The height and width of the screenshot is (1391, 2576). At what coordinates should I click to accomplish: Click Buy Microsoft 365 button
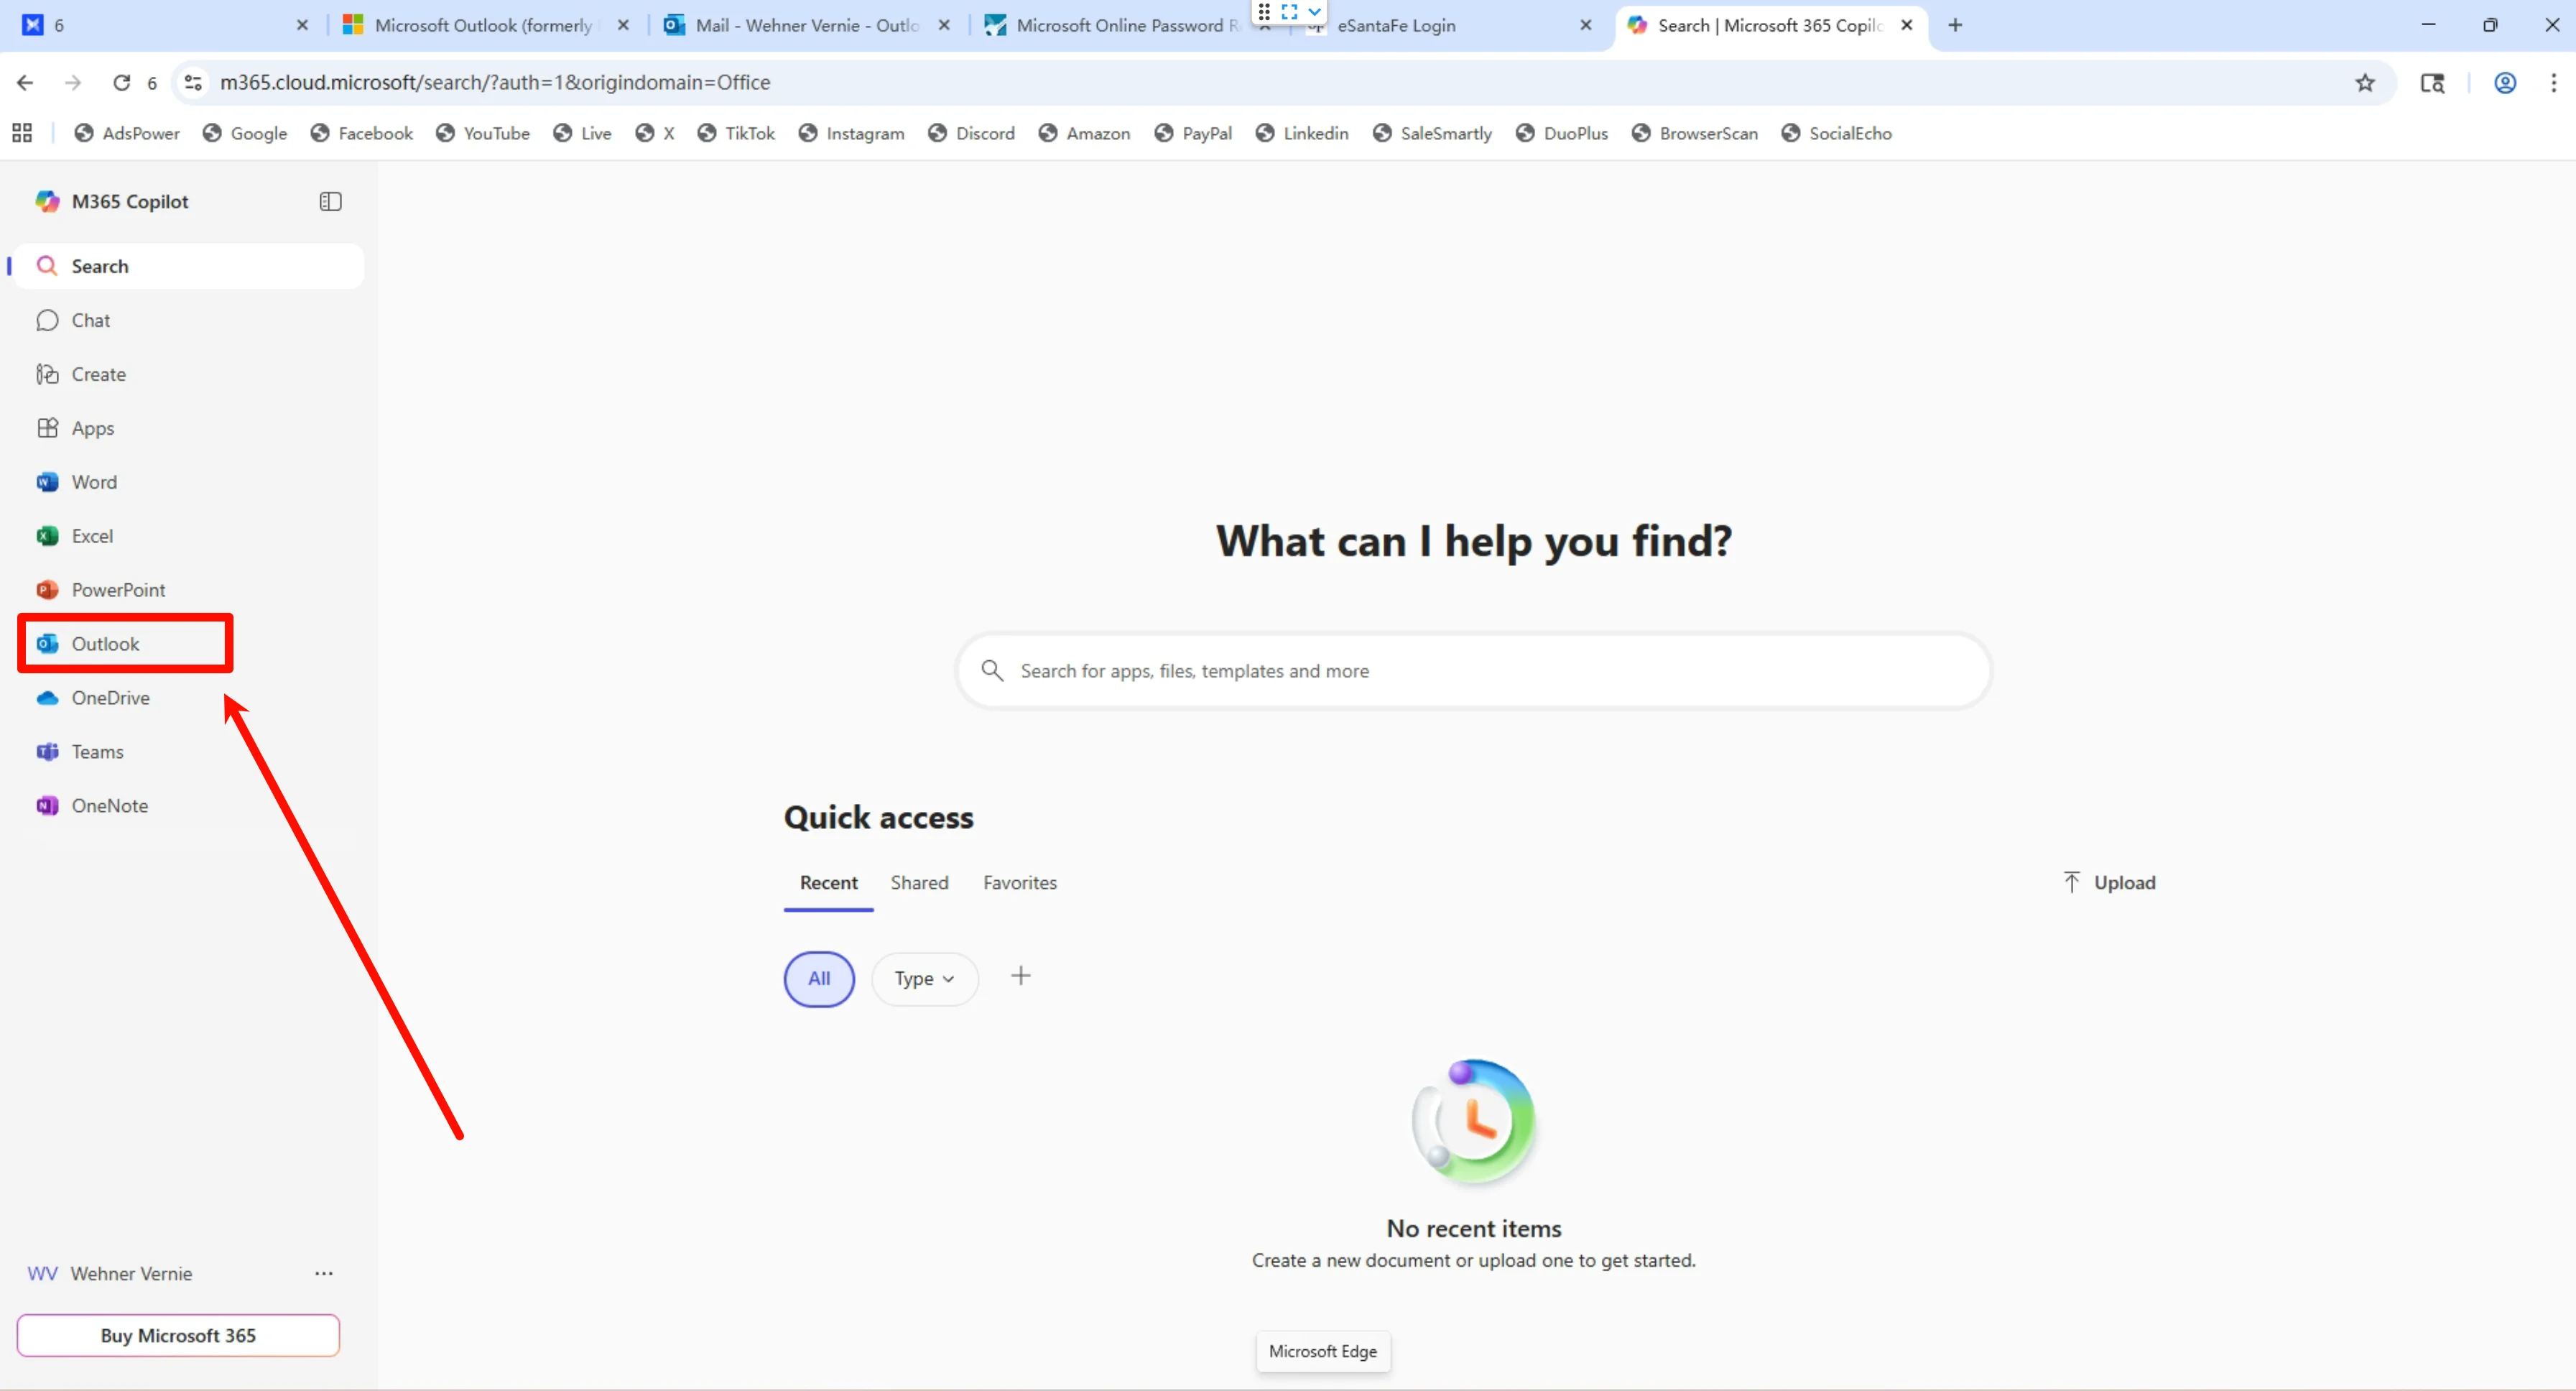(x=178, y=1335)
